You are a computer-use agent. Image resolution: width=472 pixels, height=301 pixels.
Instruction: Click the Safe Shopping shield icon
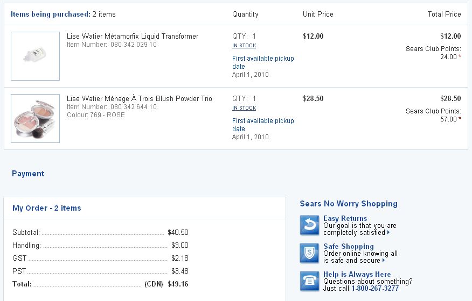[x=309, y=253]
